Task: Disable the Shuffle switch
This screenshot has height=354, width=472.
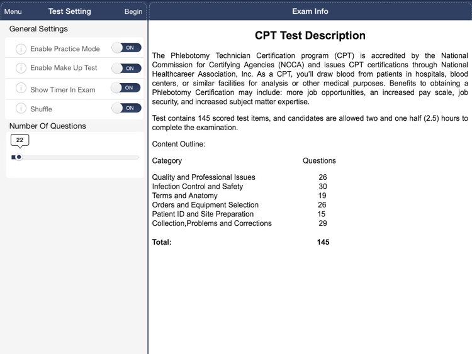Action: click(x=126, y=108)
